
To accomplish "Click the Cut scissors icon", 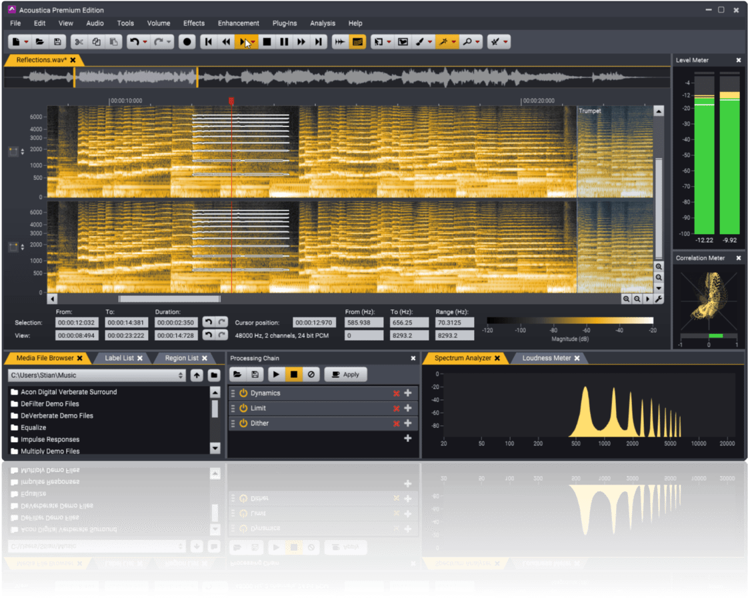I will [79, 42].
